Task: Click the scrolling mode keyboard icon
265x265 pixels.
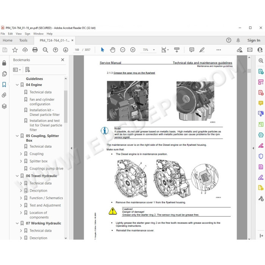Action: point(177,50)
